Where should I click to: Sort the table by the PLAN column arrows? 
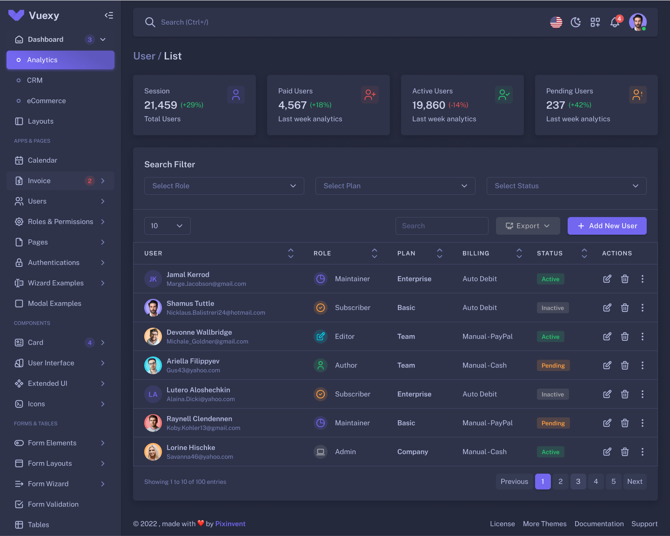pyautogui.click(x=440, y=253)
